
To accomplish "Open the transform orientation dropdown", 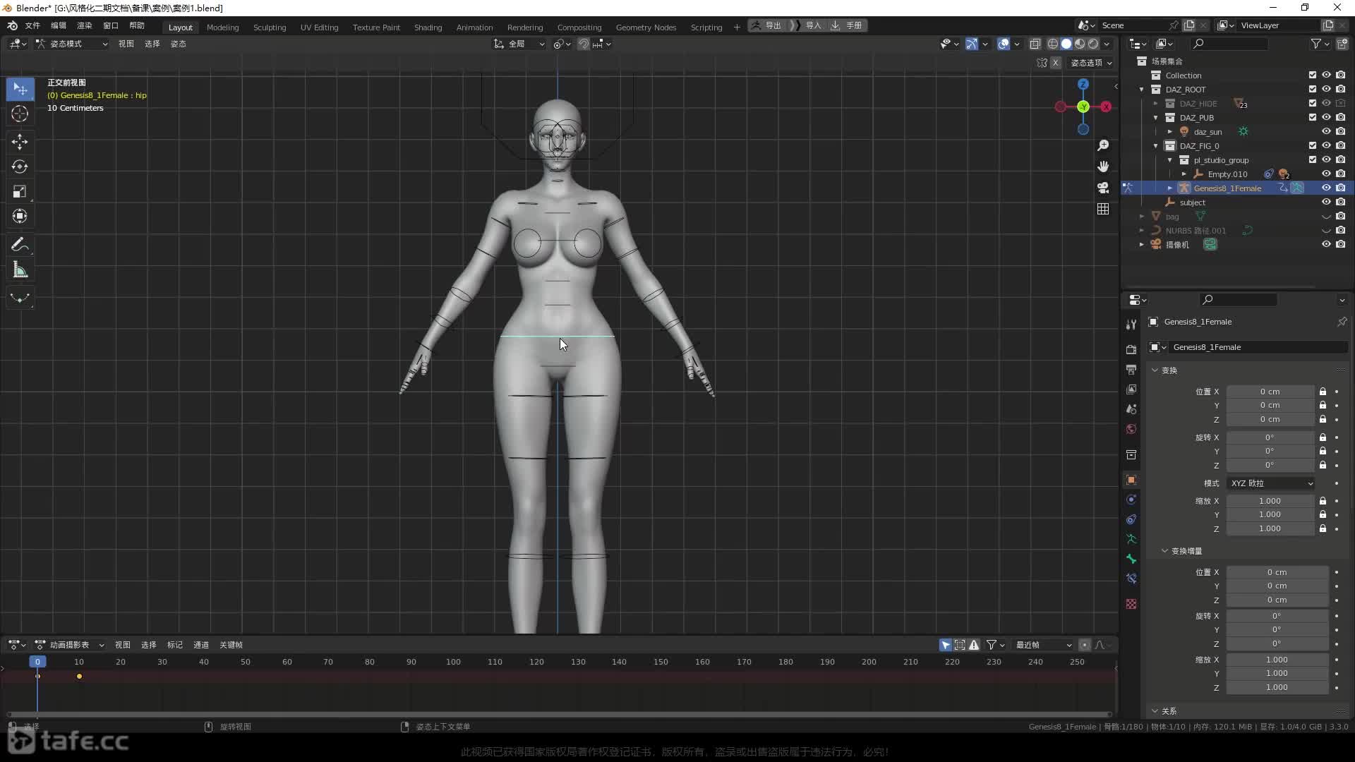I will (519, 44).
